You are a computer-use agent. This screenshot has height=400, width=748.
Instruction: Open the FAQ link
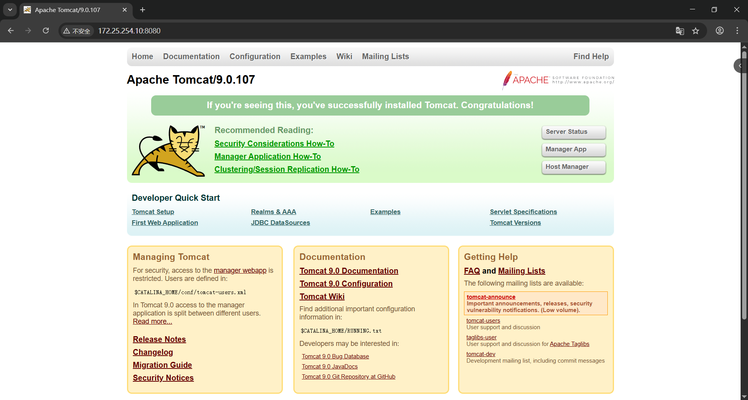(472, 271)
